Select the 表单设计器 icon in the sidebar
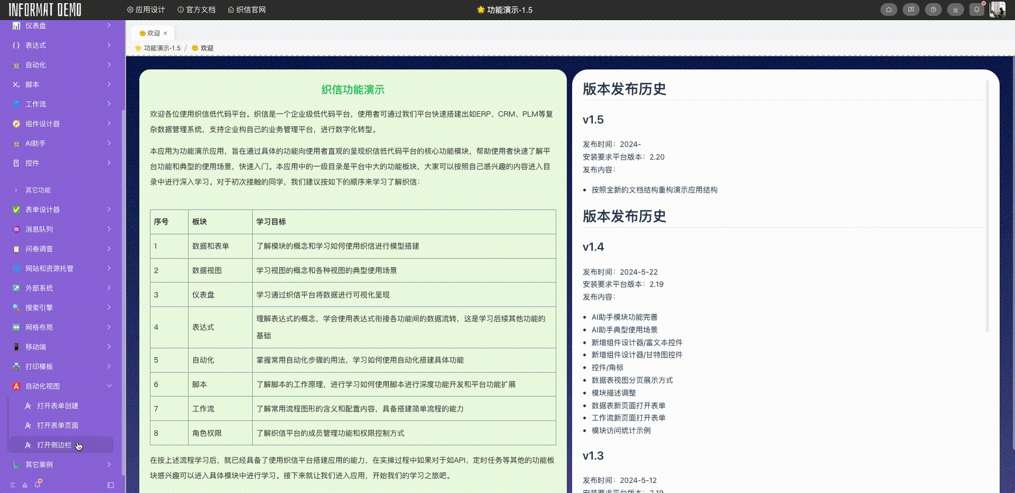1015x493 pixels. [16, 210]
